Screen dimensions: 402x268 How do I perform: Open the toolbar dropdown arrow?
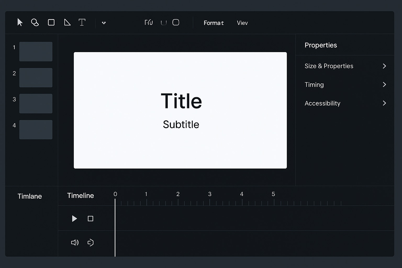point(104,23)
